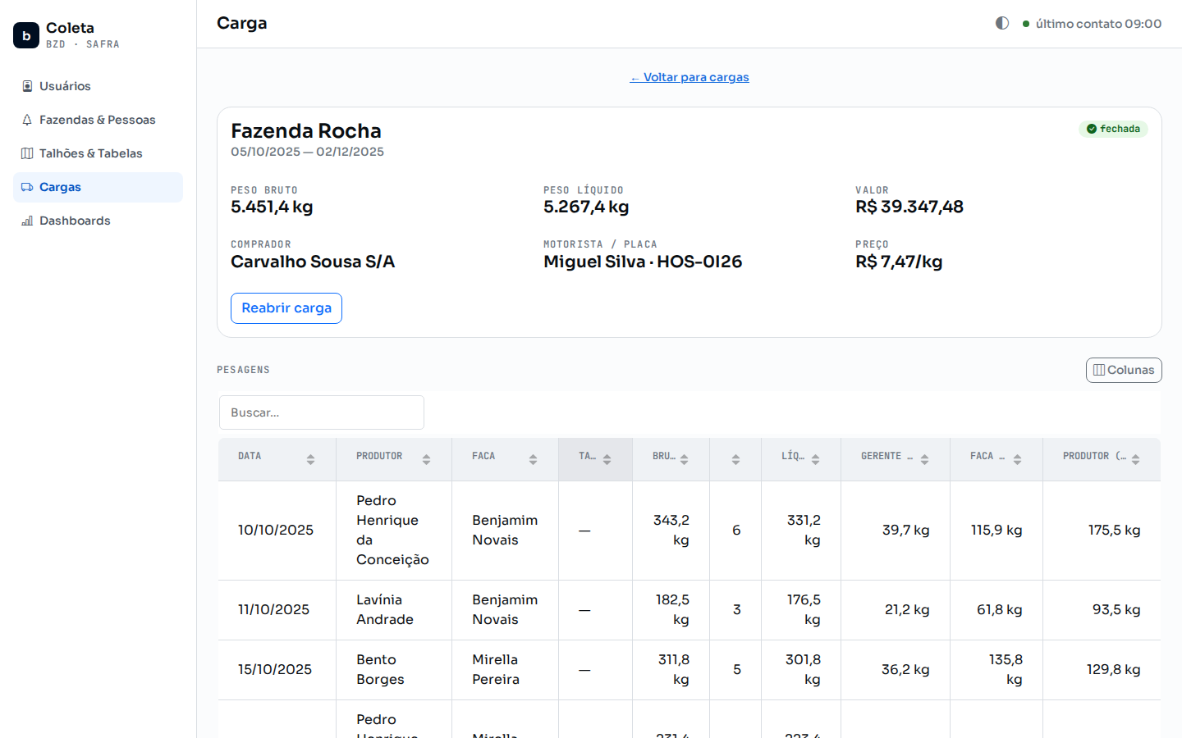1182x738 pixels.
Task: Click the Talhões & Tabelas map icon
Action: point(27,153)
